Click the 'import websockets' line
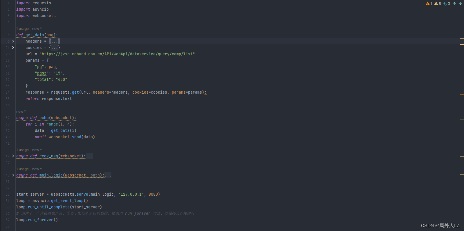Screen dimensions: 464x231 tap(36, 16)
